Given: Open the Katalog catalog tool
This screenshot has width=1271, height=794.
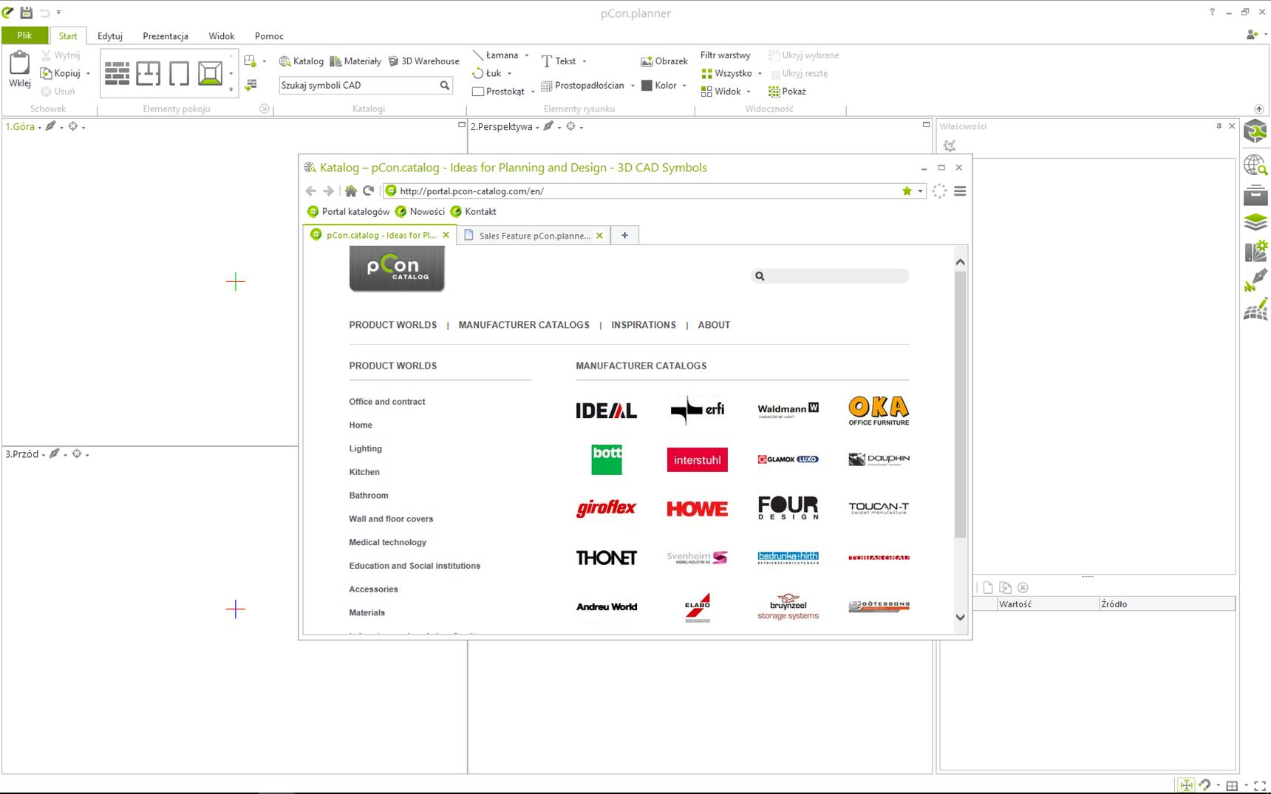Looking at the screenshot, I should 301,61.
